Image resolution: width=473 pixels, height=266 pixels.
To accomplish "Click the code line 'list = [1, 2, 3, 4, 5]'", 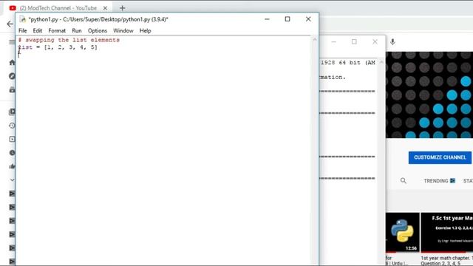I will coord(58,47).
